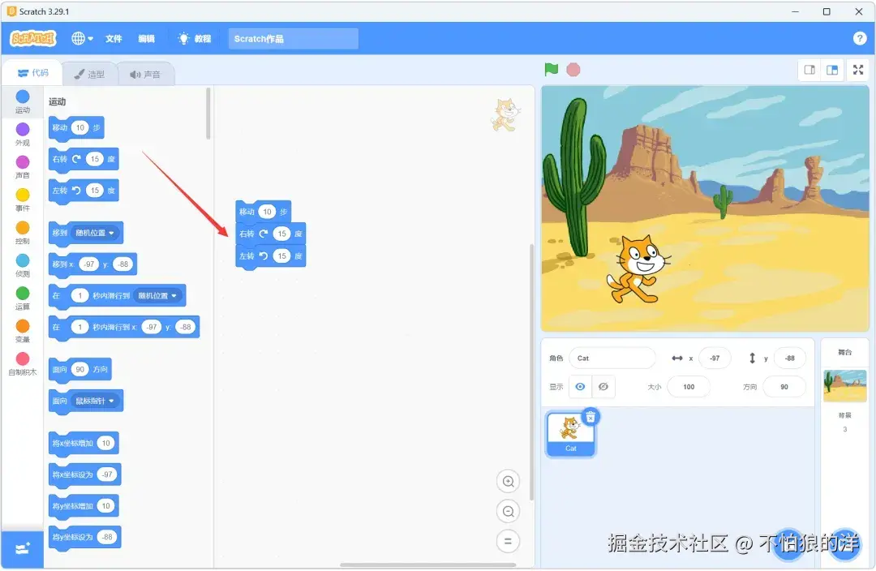The width and height of the screenshot is (876, 571).
Task: Enable sprite visibility with the eye icon
Action: [580, 387]
